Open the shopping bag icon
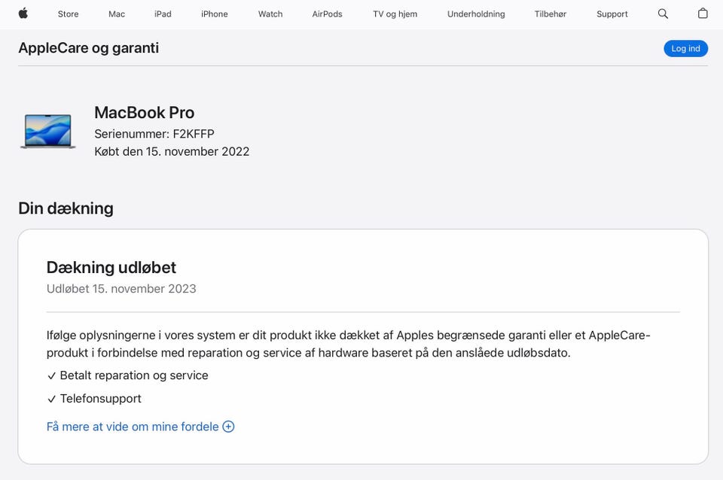The height and width of the screenshot is (480, 723). 703,14
